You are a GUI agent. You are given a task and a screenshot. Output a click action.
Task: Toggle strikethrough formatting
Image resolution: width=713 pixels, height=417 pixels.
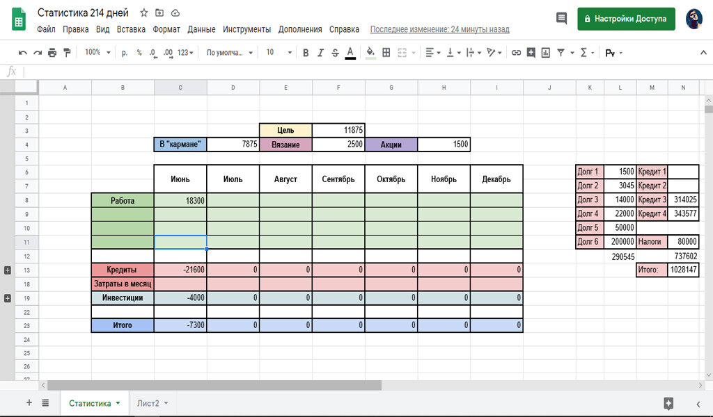click(x=335, y=53)
